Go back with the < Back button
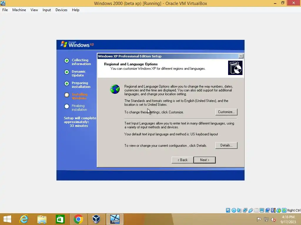 pyautogui.click(x=183, y=160)
